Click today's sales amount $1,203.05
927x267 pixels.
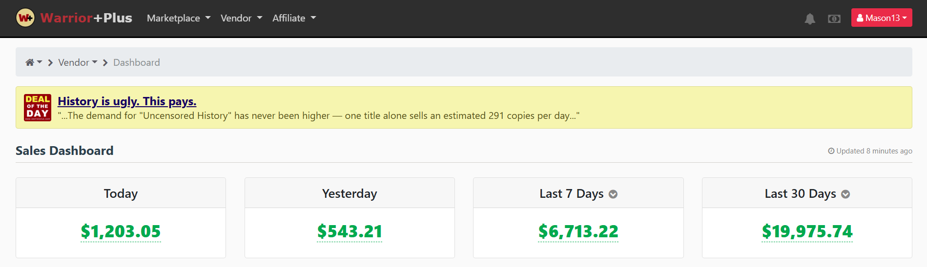pyautogui.click(x=121, y=231)
